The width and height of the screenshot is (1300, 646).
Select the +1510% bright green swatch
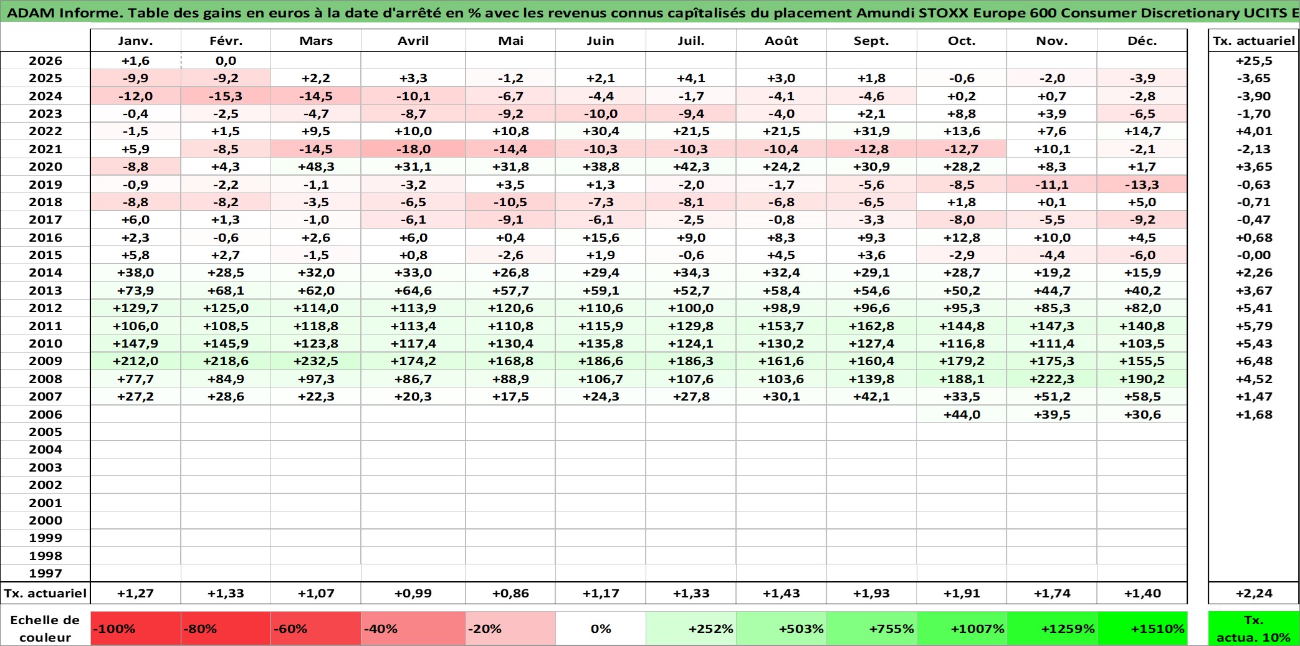(1142, 629)
